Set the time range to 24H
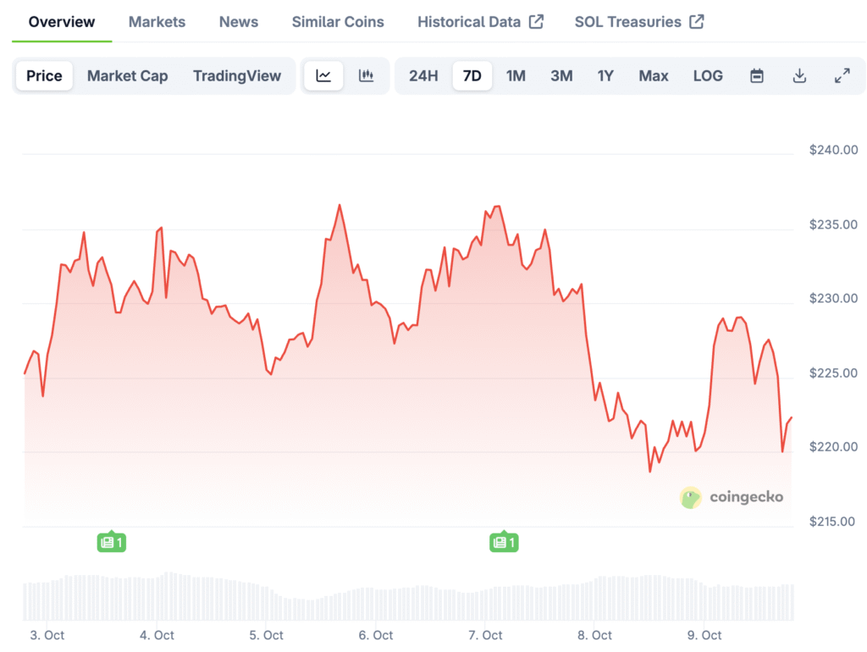867x652 pixels. click(423, 76)
